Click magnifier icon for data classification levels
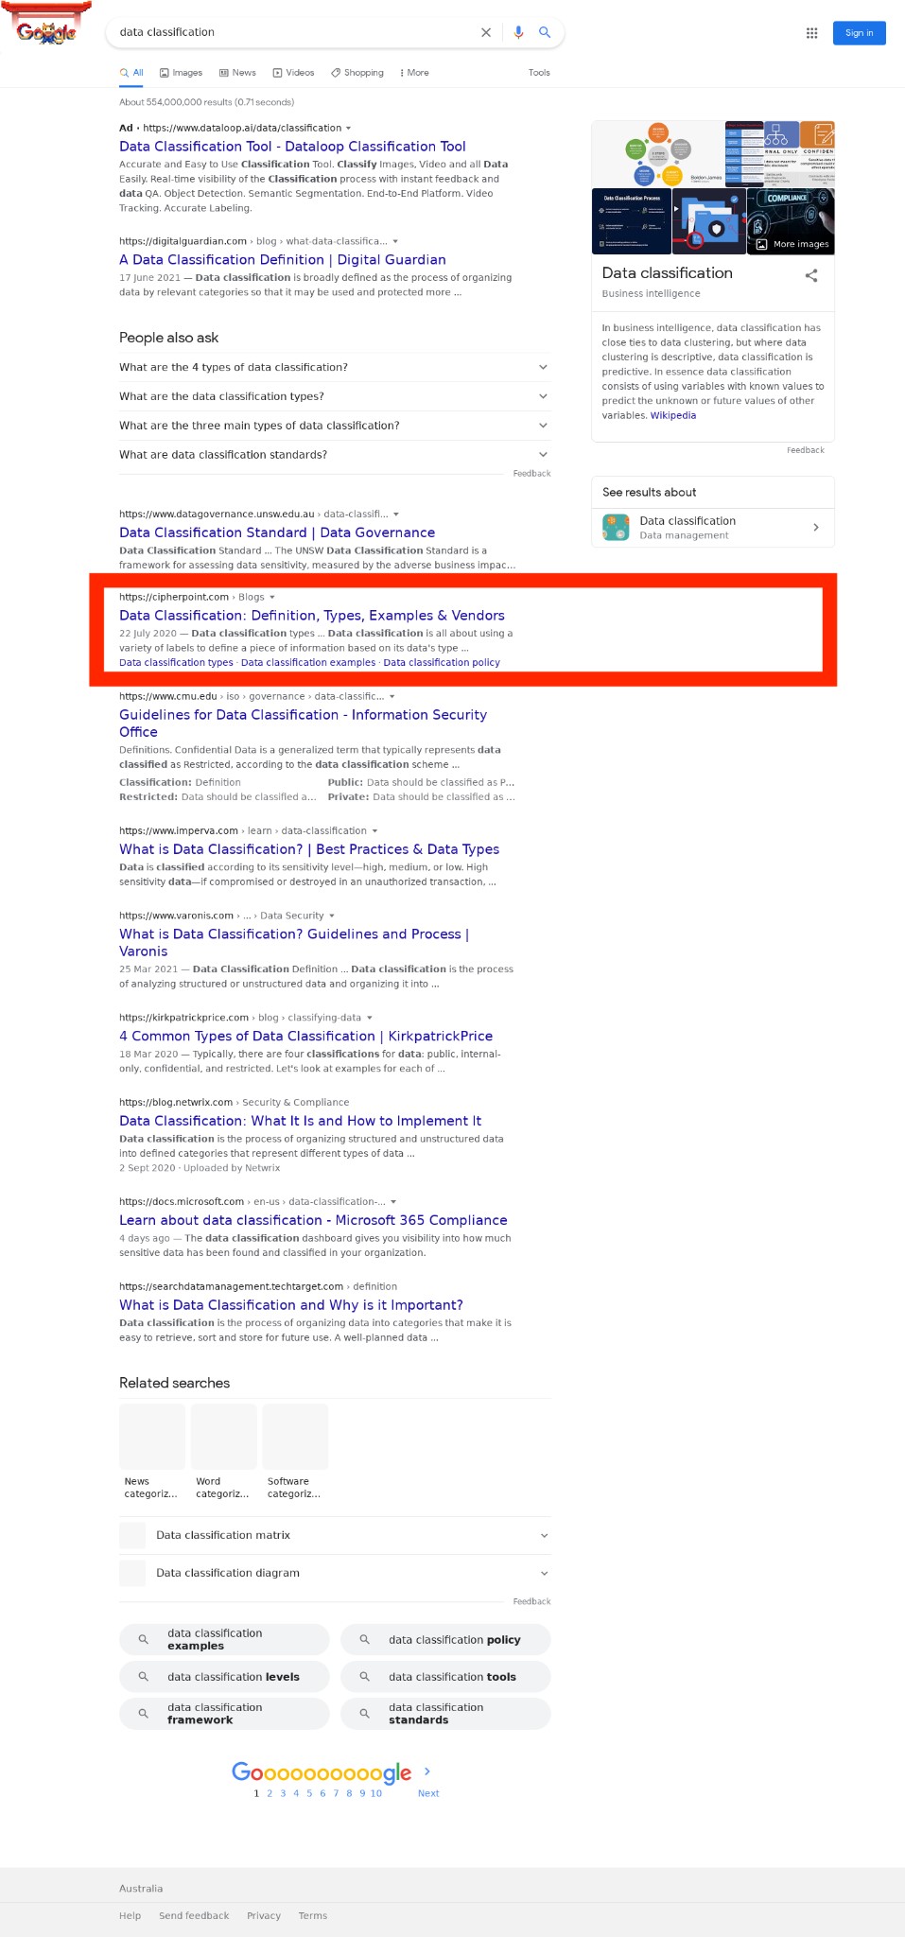The height and width of the screenshot is (1937, 905). [x=144, y=1676]
